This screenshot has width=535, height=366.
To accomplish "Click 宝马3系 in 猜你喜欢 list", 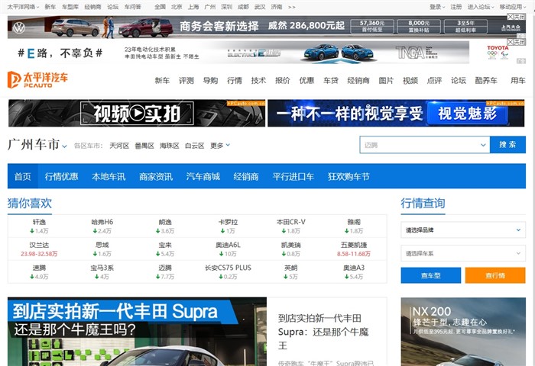I will point(102,268).
